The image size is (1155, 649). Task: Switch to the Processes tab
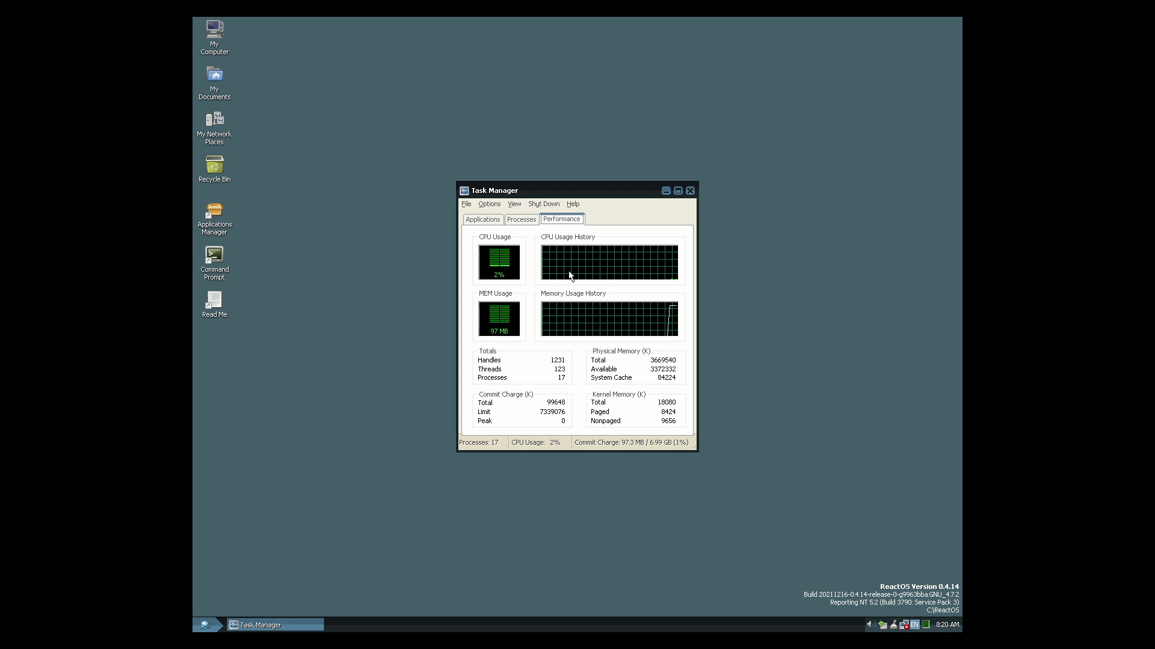point(521,219)
